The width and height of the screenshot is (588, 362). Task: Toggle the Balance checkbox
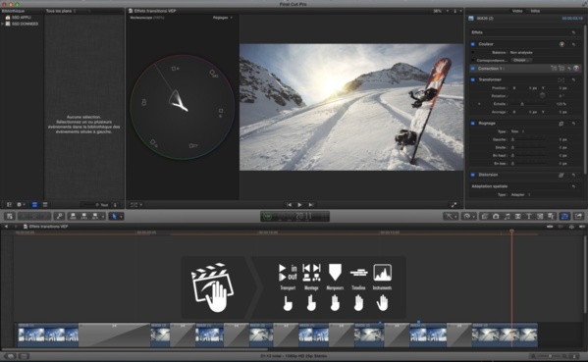coord(473,52)
